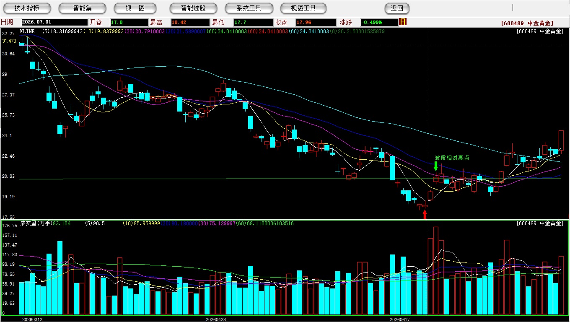
Task: Click the white [600489 中金黄金] label in volume panel
Action: (540, 223)
